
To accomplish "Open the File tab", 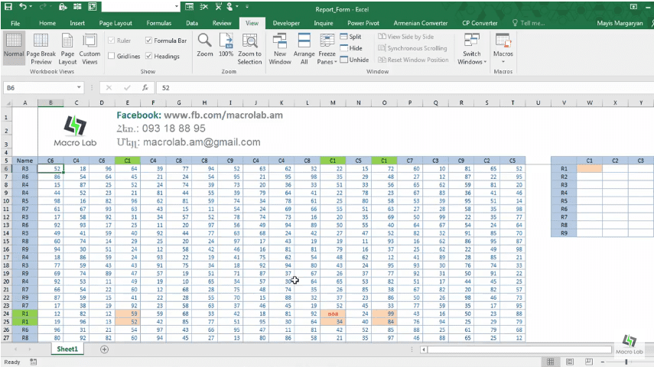I will pos(15,23).
